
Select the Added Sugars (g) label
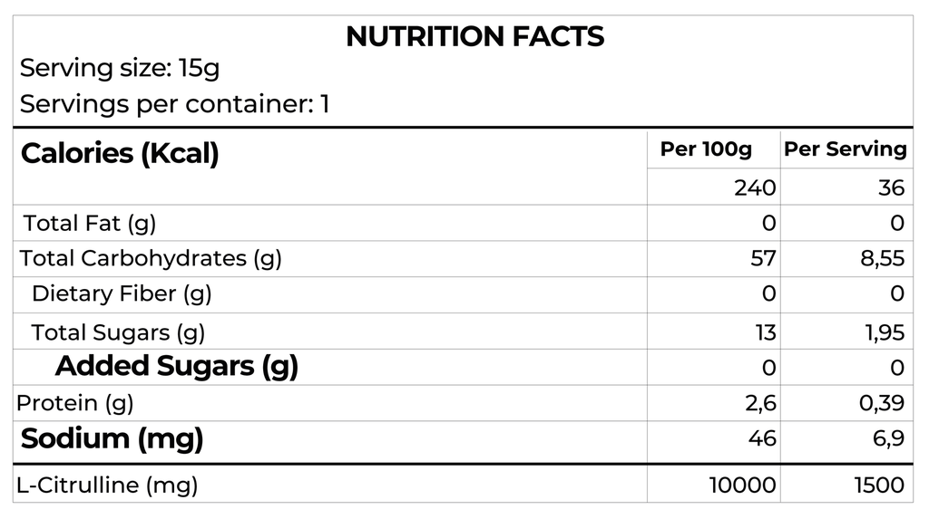click(x=177, y=366)
